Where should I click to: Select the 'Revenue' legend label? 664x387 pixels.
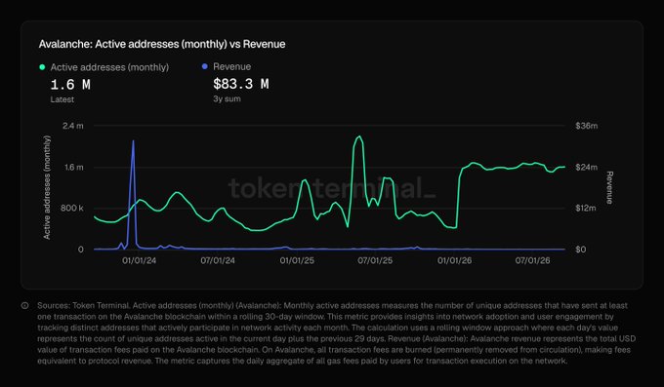click(x=232, y=66)
